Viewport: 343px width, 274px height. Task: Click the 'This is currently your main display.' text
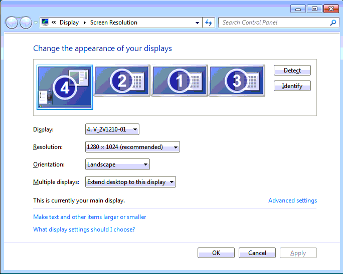[x=79, y=200]
